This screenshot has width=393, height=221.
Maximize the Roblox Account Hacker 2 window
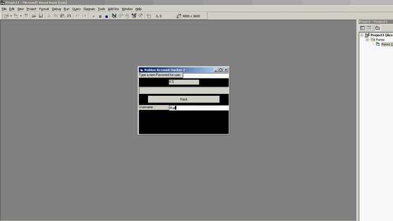pyautogui.click(x=220, y=70)
